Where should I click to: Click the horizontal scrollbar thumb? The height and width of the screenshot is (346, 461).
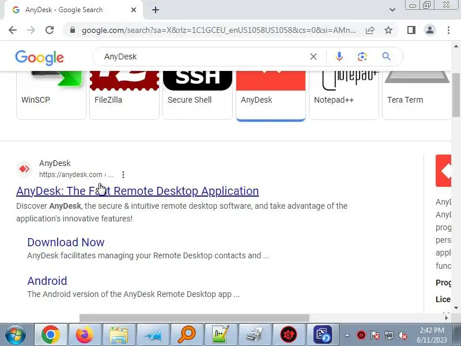(194, 318)
